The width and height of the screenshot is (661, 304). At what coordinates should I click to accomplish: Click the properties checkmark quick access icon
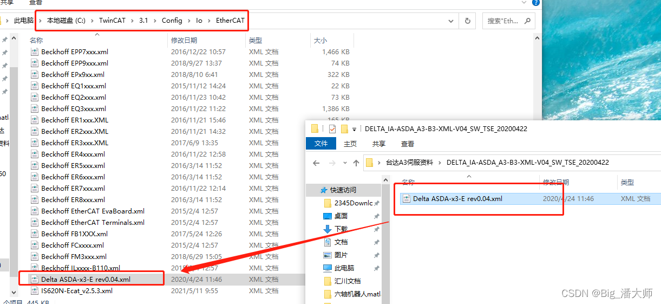[x=332, y=129]
